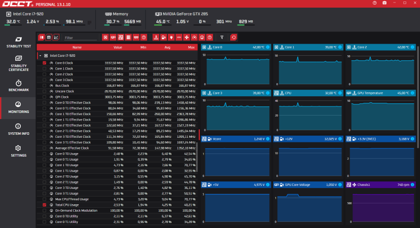Check the Core 1 Clock checkbox
420x228 pixels.
[x=45, y=68]
